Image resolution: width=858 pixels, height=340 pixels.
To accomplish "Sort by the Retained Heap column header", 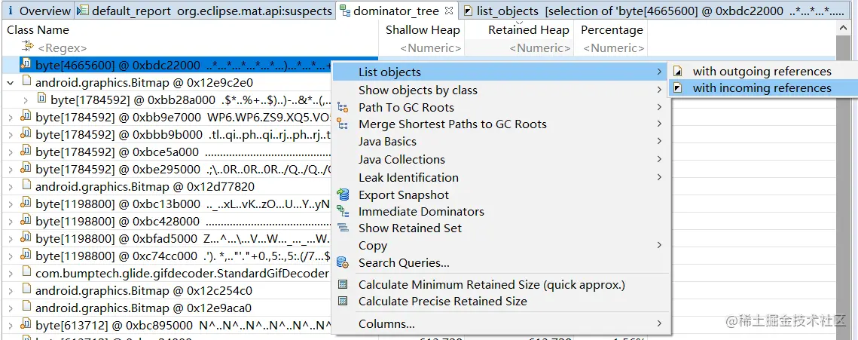I will [528, 30].
